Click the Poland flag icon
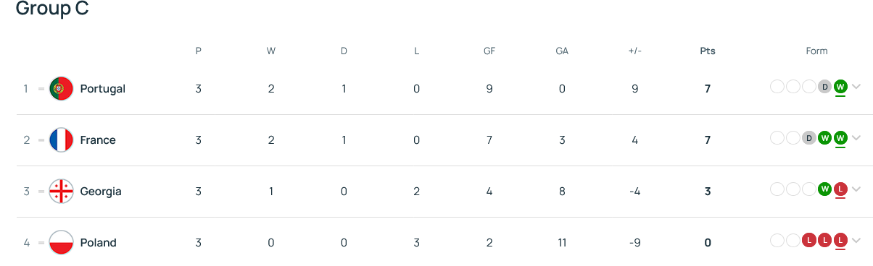 tap(61, 243)
